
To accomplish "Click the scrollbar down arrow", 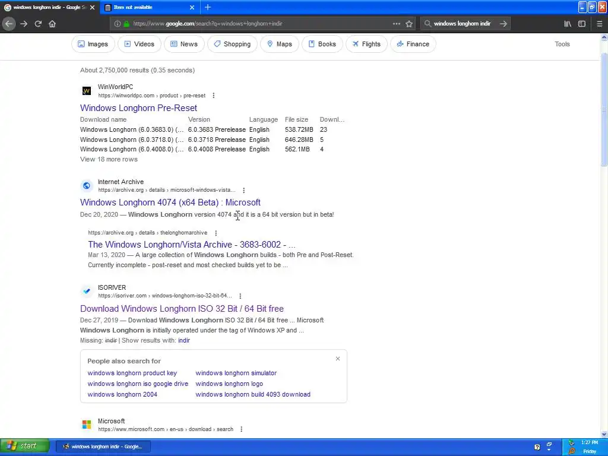I will click(x=604, y=434).
